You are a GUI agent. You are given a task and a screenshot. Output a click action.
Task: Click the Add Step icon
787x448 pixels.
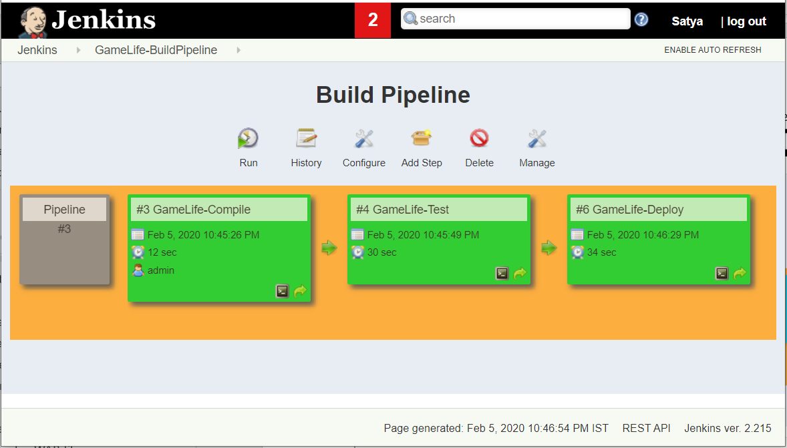click(x=422, y=139)
